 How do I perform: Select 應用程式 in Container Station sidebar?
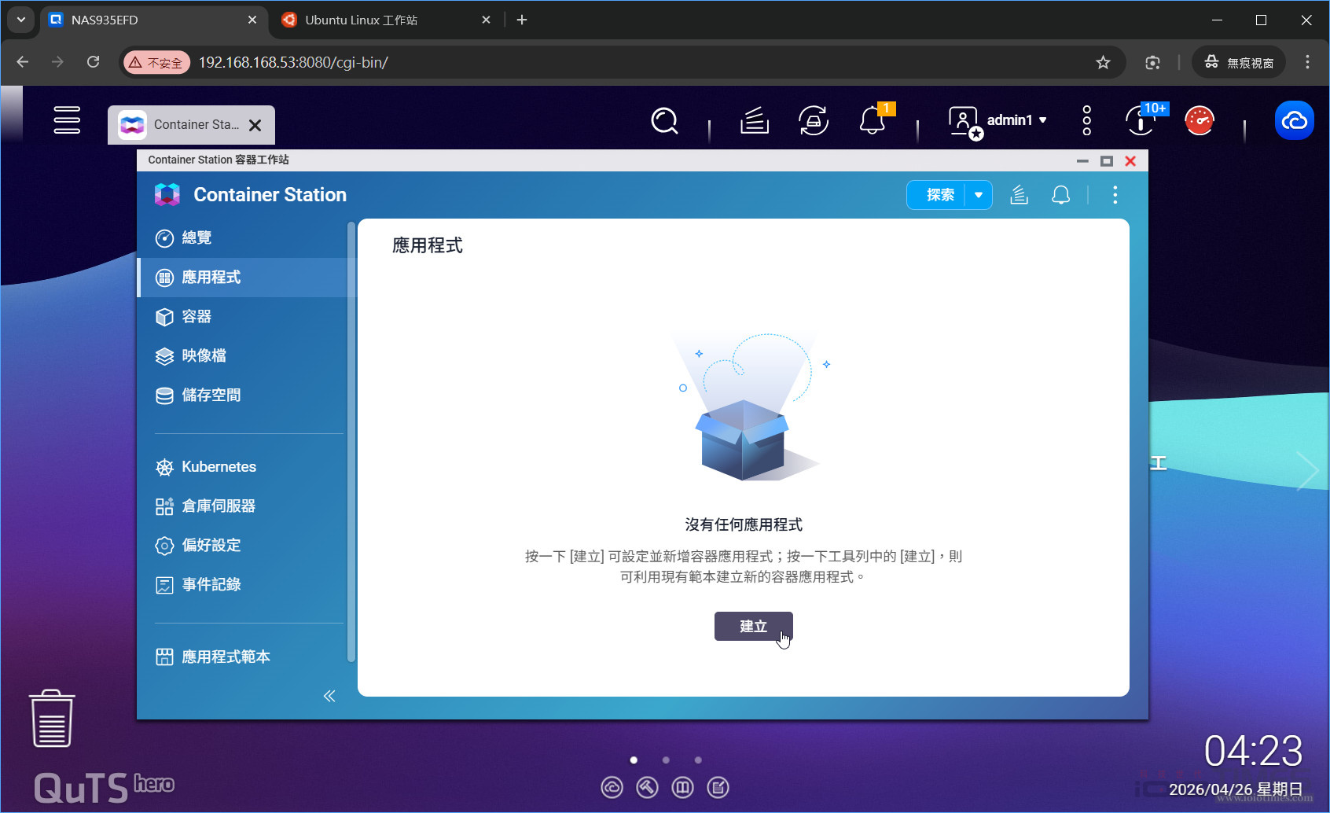coord(209,277)
